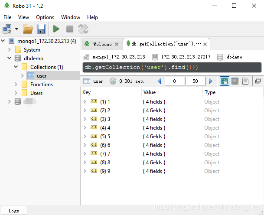Viewport: 264px width, 215px height.
Task: Select the System folder
Action: click(32, 50)
